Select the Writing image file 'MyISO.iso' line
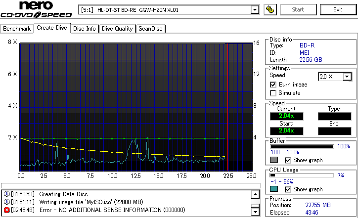Image resolution: width=358 pixels, height=218 pixels. 91,202
